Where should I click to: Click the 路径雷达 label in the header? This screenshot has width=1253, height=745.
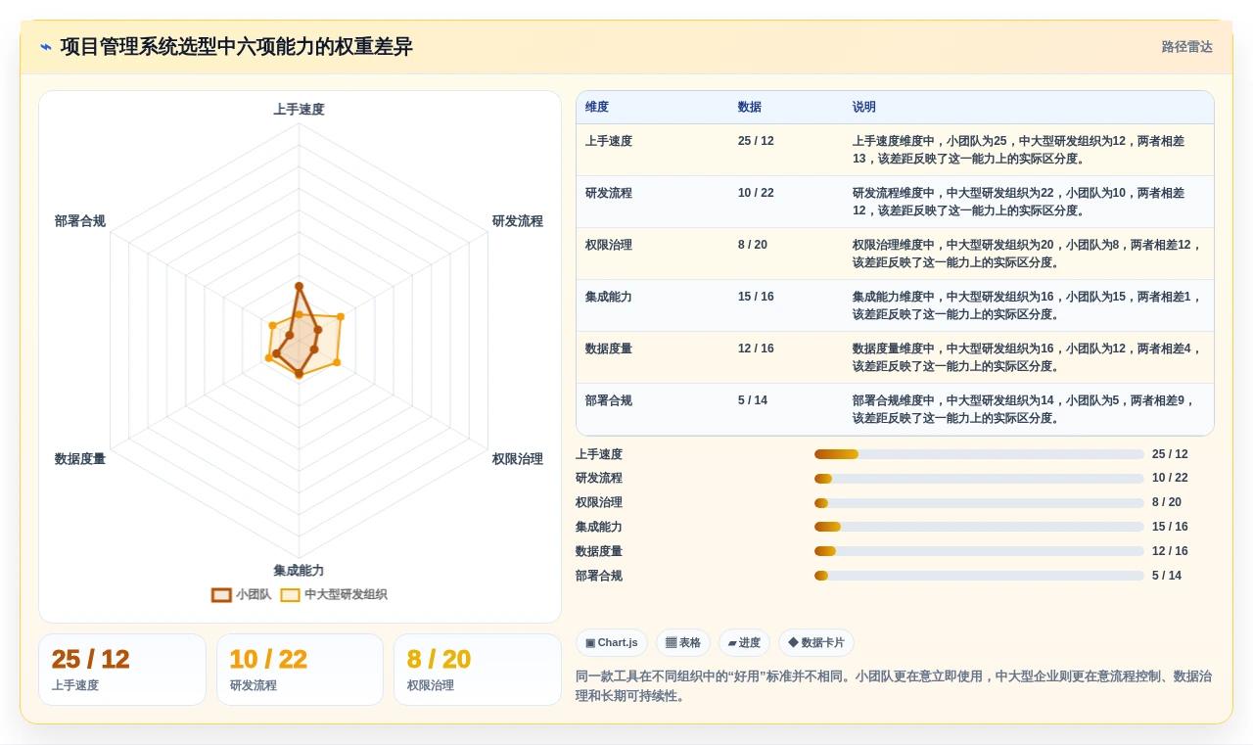coord(1186,47)
